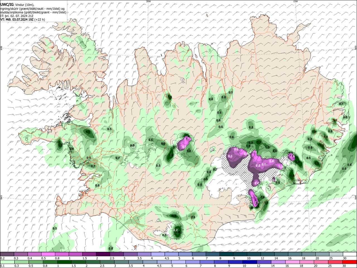Click the "0.1" label in the rain legend row

click(2, 266)
